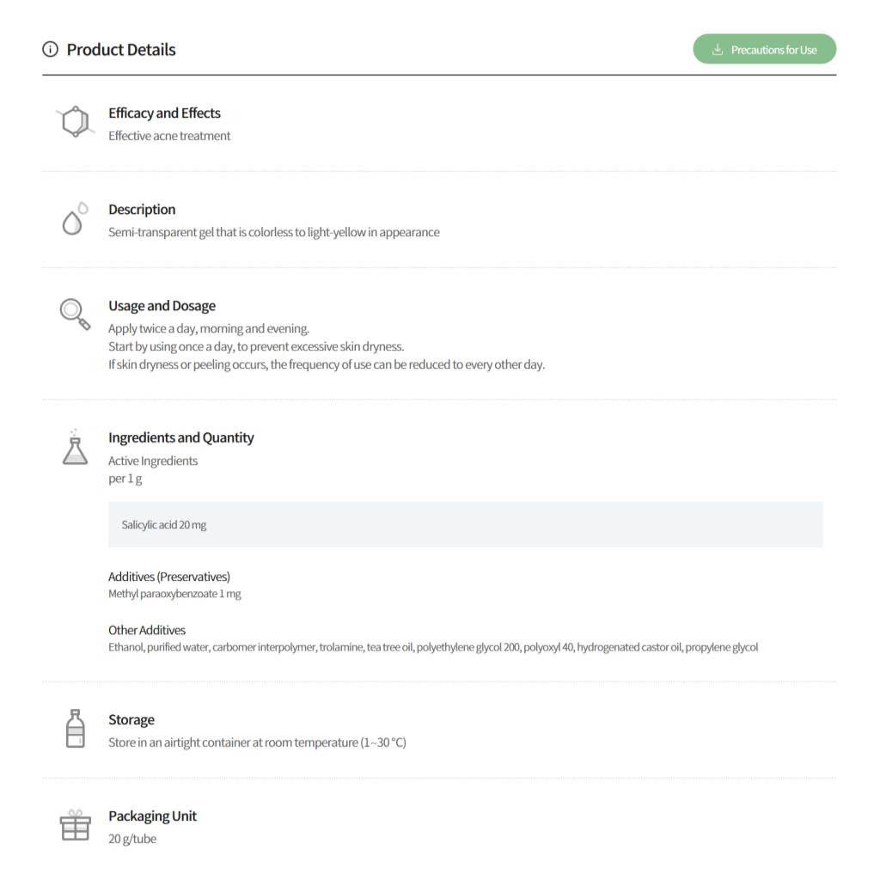Click the info icon beside Product Details
The image size is (880, 880).
pos(50,50)
